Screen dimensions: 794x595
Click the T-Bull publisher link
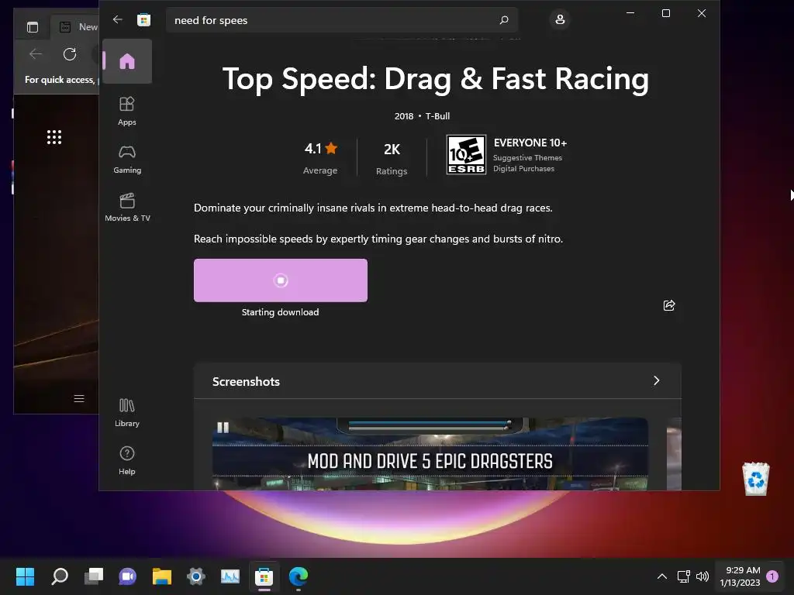[x=437, y=116]
